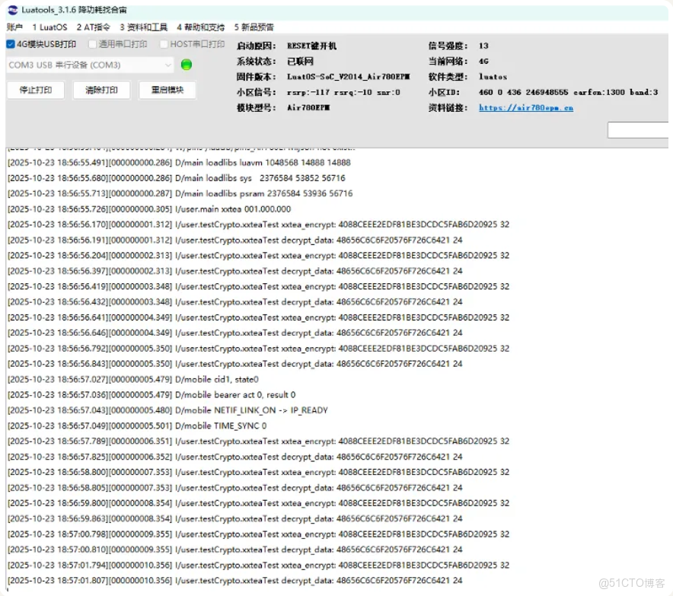Select the module model value Air780EPM
Screen dimensions: 673x596
click(308, 107)
